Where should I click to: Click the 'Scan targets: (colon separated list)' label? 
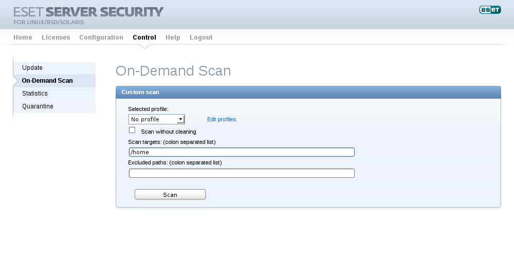[x=172, y=142]
